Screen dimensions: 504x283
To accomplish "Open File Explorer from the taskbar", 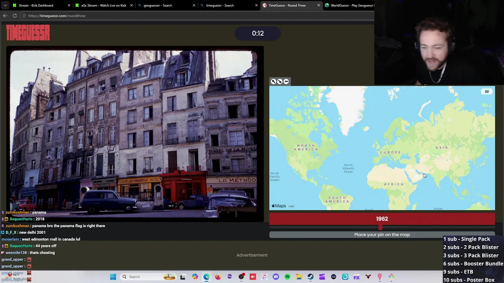I will tap(299, 277).
